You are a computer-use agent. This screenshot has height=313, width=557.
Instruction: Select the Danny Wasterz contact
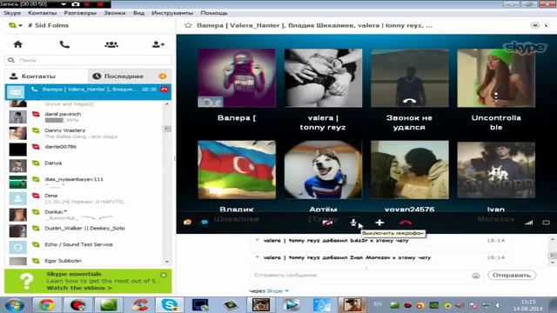(x=84, y=133)
